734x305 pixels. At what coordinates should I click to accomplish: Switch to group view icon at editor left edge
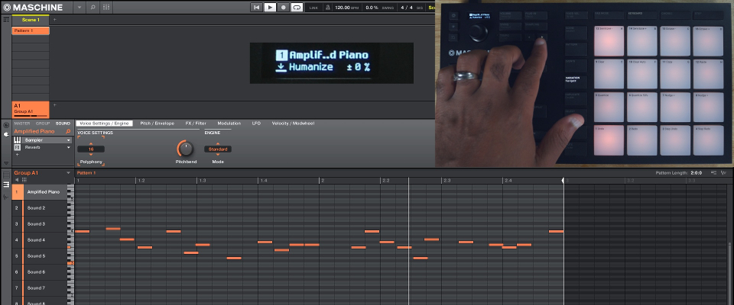tap(6, 175)
